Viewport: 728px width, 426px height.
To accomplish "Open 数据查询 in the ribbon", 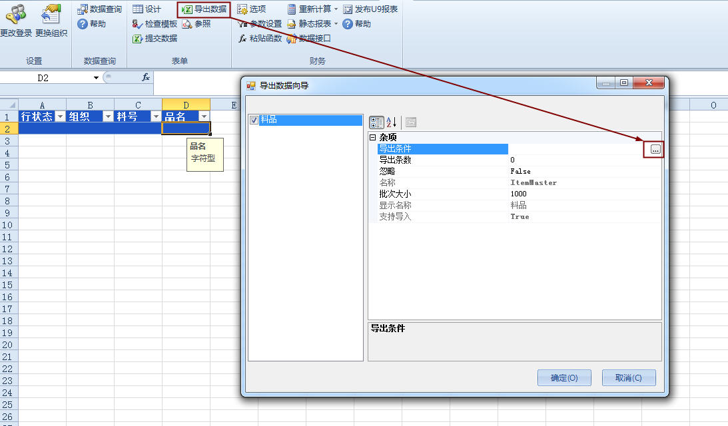I will click(x=99, y=9).
